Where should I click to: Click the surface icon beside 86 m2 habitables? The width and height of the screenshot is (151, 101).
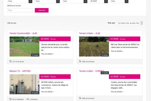pyautogui.click(x=11, y=99)
